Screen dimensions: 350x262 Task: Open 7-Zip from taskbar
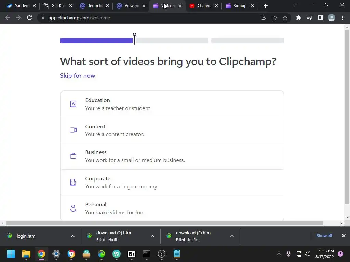click(x=132, y=254)
